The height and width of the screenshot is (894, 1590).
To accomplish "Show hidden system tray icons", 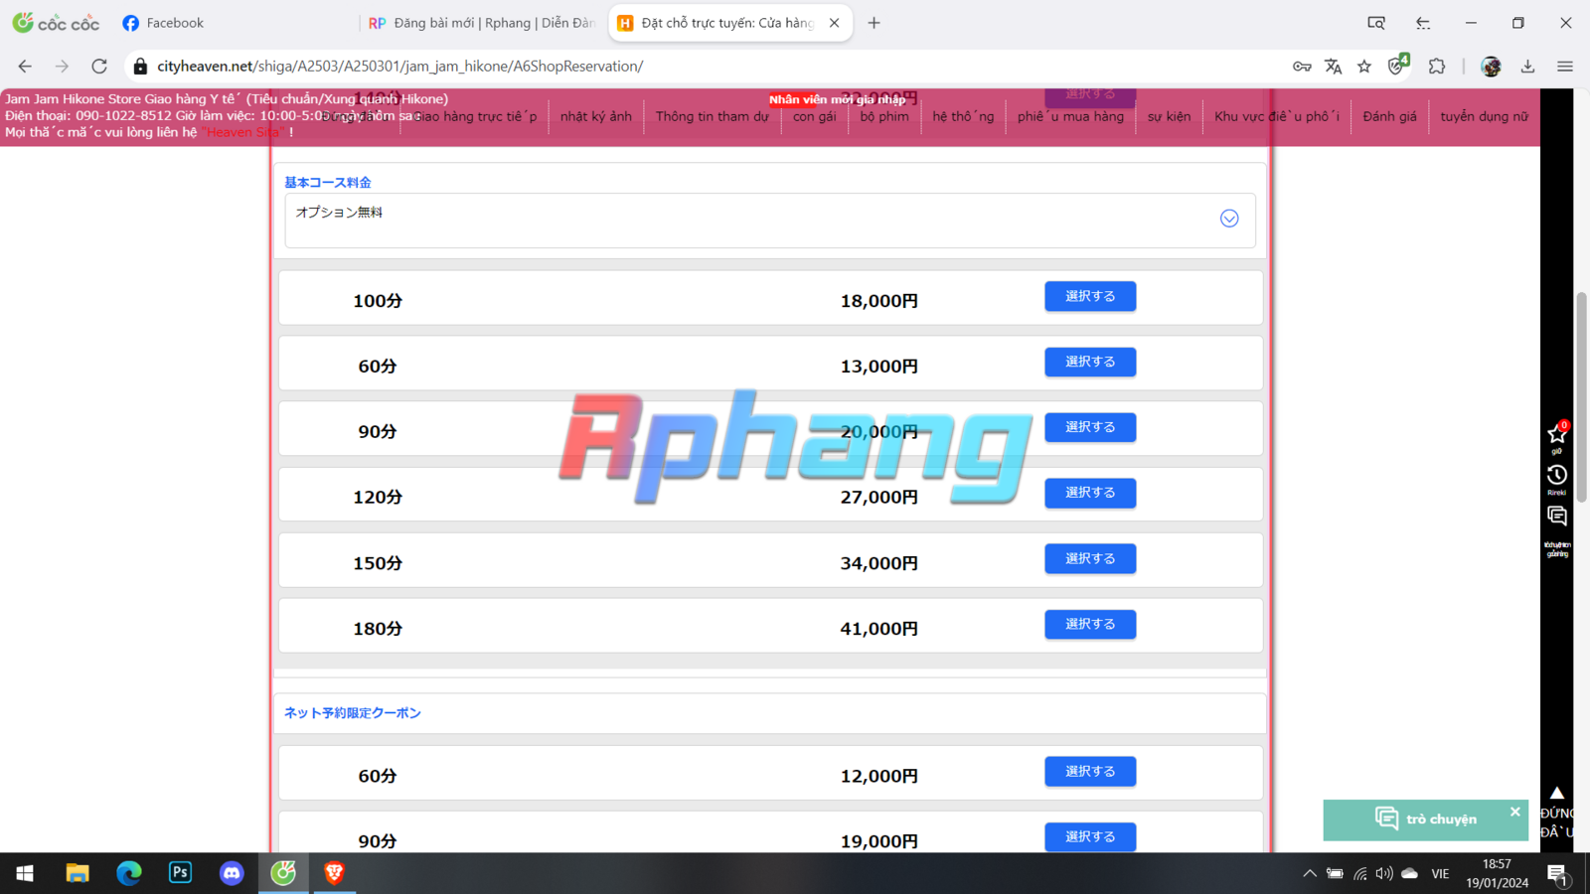I will pyautogui.click(x=1310, y=874).
